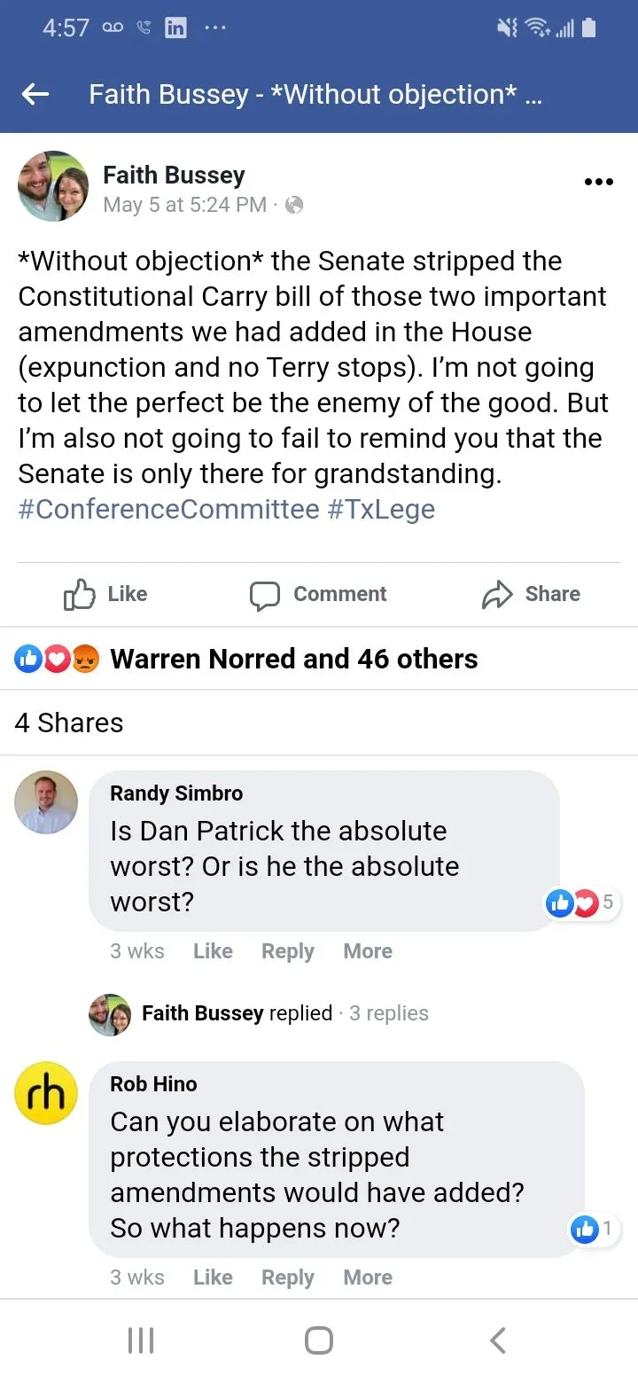
Task: Open Rob Hino's yellow rh avatar
Action: coord(46,1094)
